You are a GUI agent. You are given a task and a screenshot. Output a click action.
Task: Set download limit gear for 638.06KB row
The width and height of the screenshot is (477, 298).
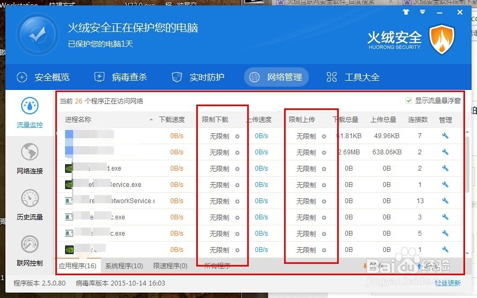(237, 153)
